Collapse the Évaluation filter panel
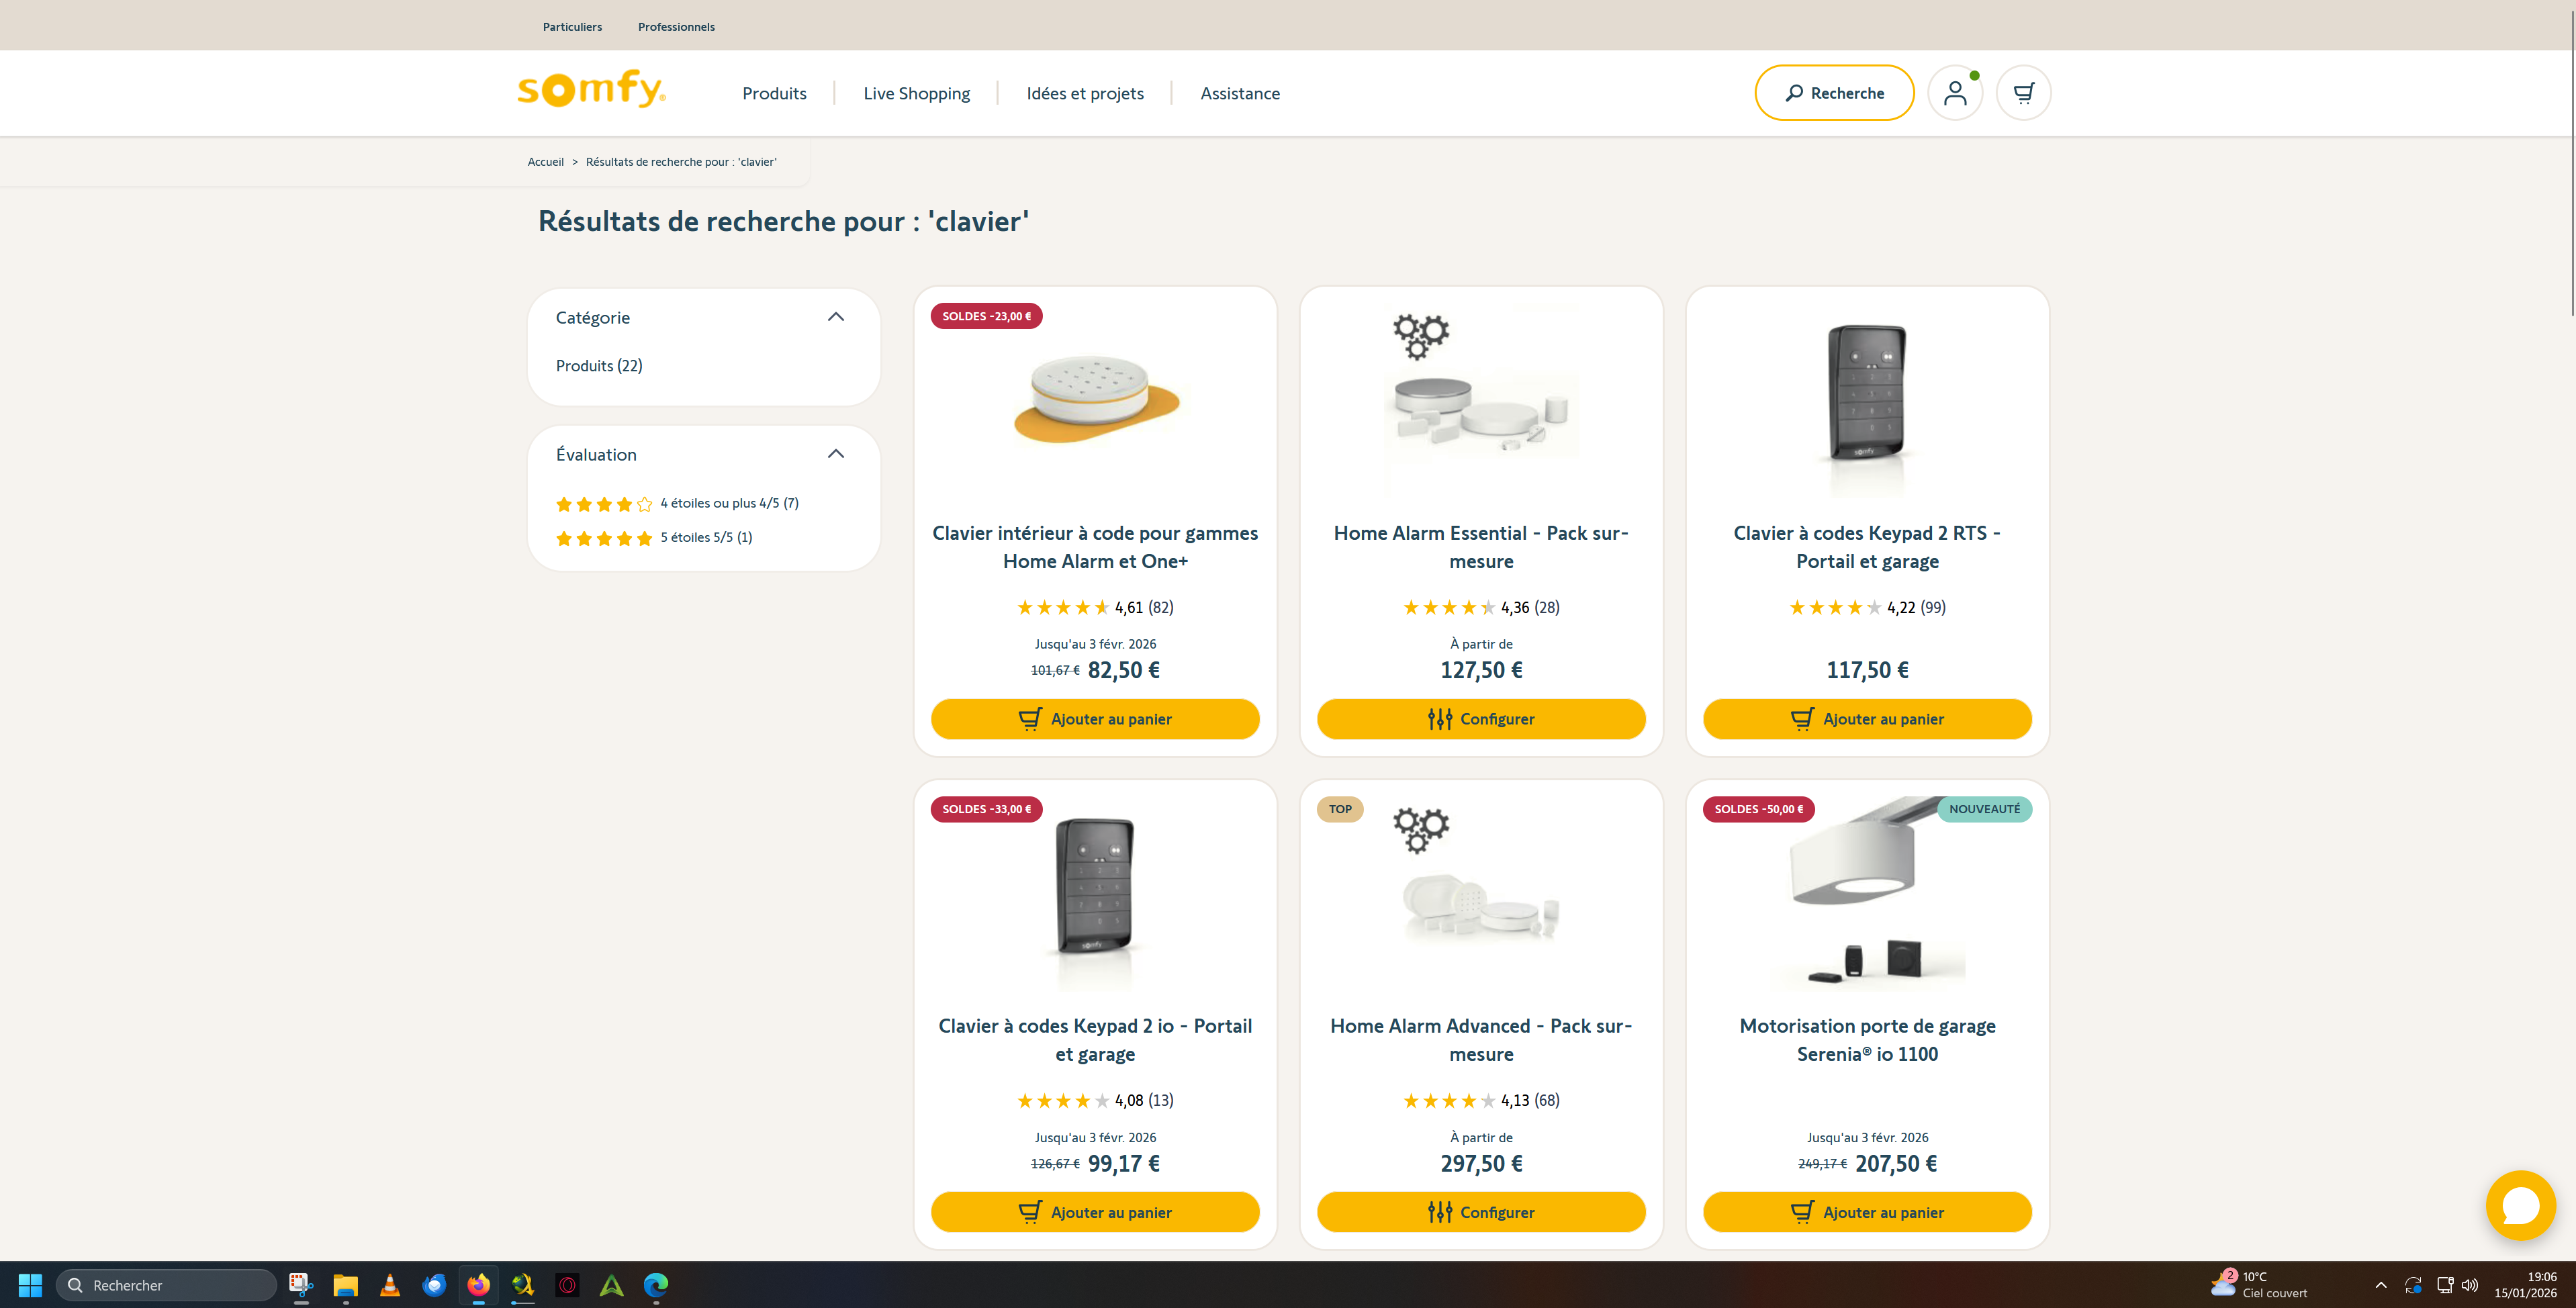 point(836,454)
